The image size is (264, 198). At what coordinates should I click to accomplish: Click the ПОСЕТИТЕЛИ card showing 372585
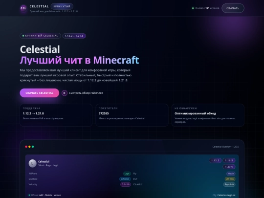coord(132,115)
